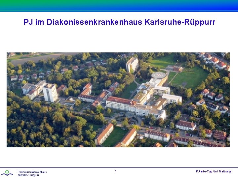Click the slide title "PJ im Diakonissenkrankenhaus Karlsruhe-Rüppurr"
Screen dimensions: 238x178
[x=119, y=22]
